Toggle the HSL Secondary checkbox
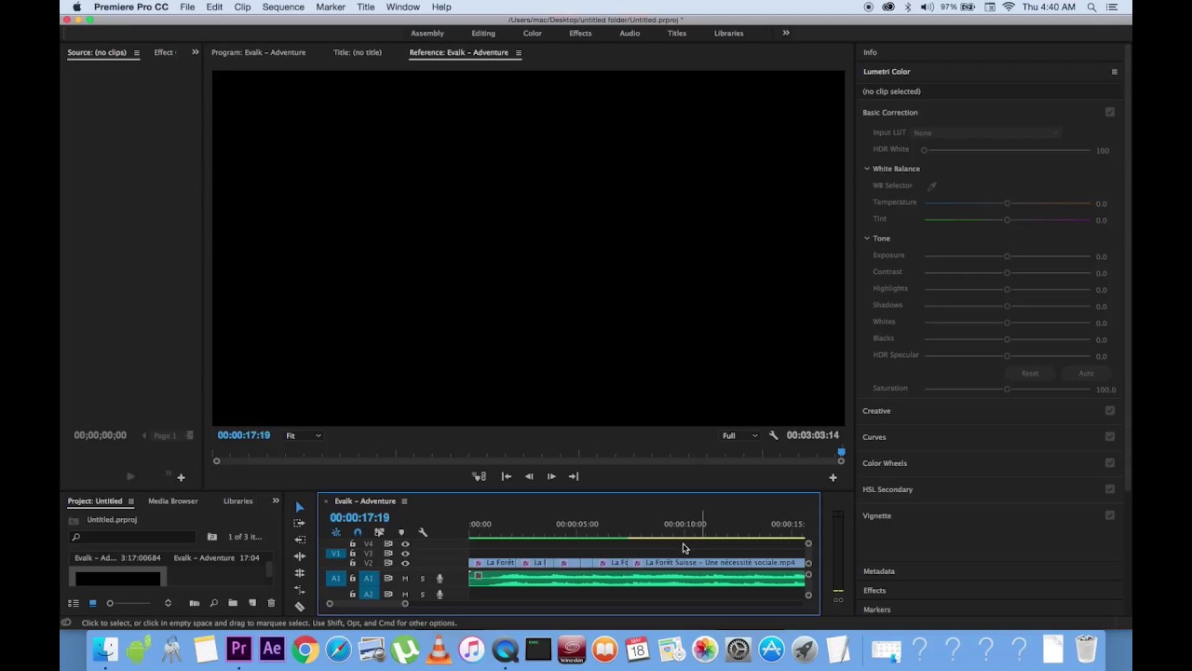The width and height of the screenshot is (1192, 671). coord(1110,488)
